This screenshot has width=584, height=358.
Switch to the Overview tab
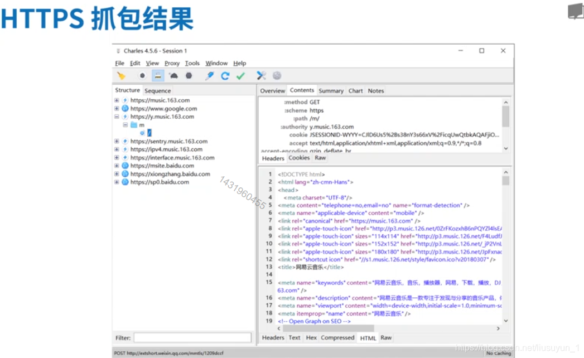(273, 91)
